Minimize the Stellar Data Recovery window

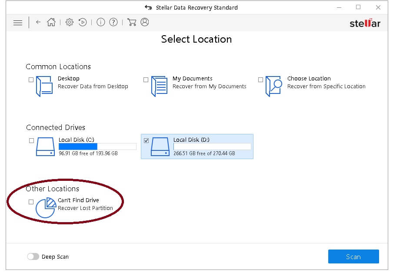(x=339, y=7)
